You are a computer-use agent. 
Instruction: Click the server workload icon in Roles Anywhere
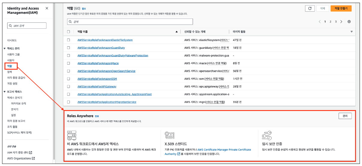point(72,135)
